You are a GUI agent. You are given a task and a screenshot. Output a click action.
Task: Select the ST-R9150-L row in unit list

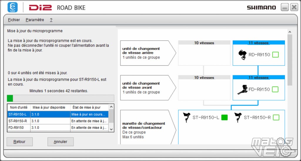coord(58,114)
